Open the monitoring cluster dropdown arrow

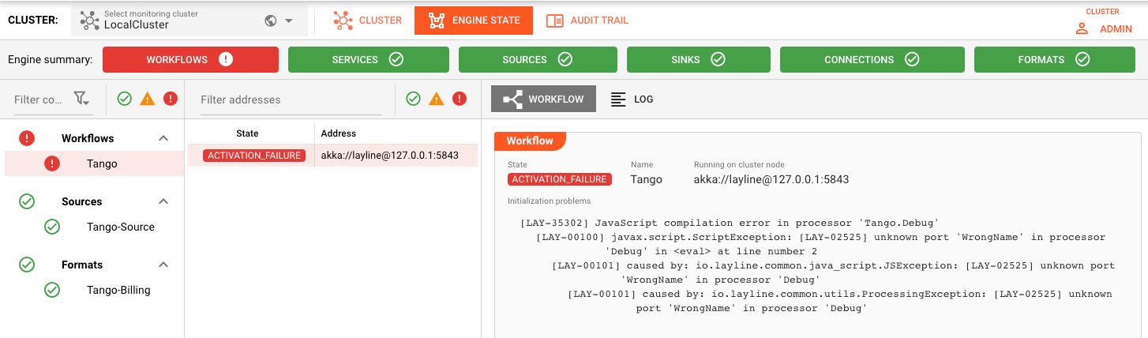tap(289, 21)
